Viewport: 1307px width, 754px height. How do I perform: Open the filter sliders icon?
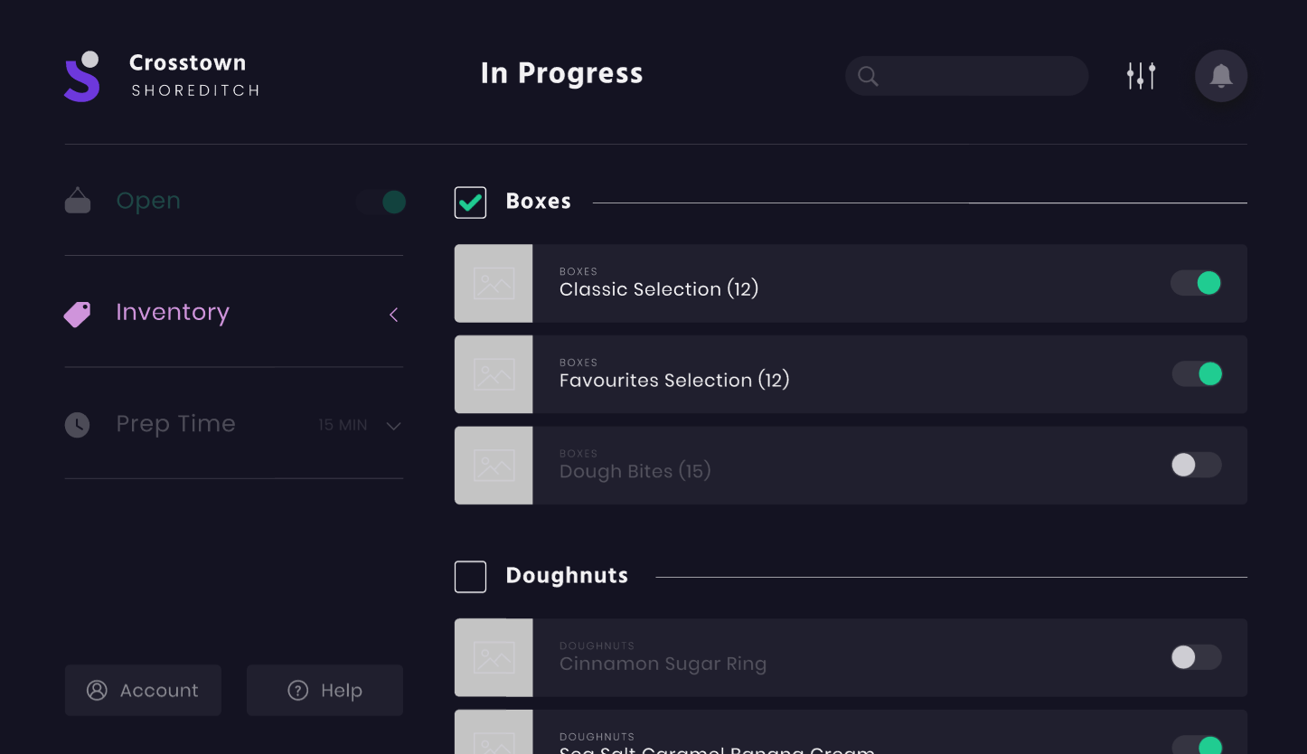[1141, 76]
